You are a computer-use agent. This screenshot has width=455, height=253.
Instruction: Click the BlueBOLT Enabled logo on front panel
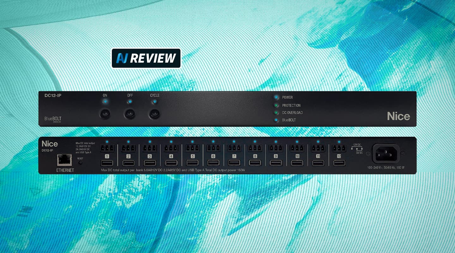point(53,119)
